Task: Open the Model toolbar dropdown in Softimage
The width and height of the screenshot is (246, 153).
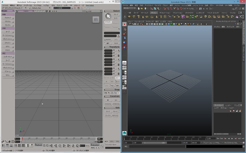Action: coord(8,11)
